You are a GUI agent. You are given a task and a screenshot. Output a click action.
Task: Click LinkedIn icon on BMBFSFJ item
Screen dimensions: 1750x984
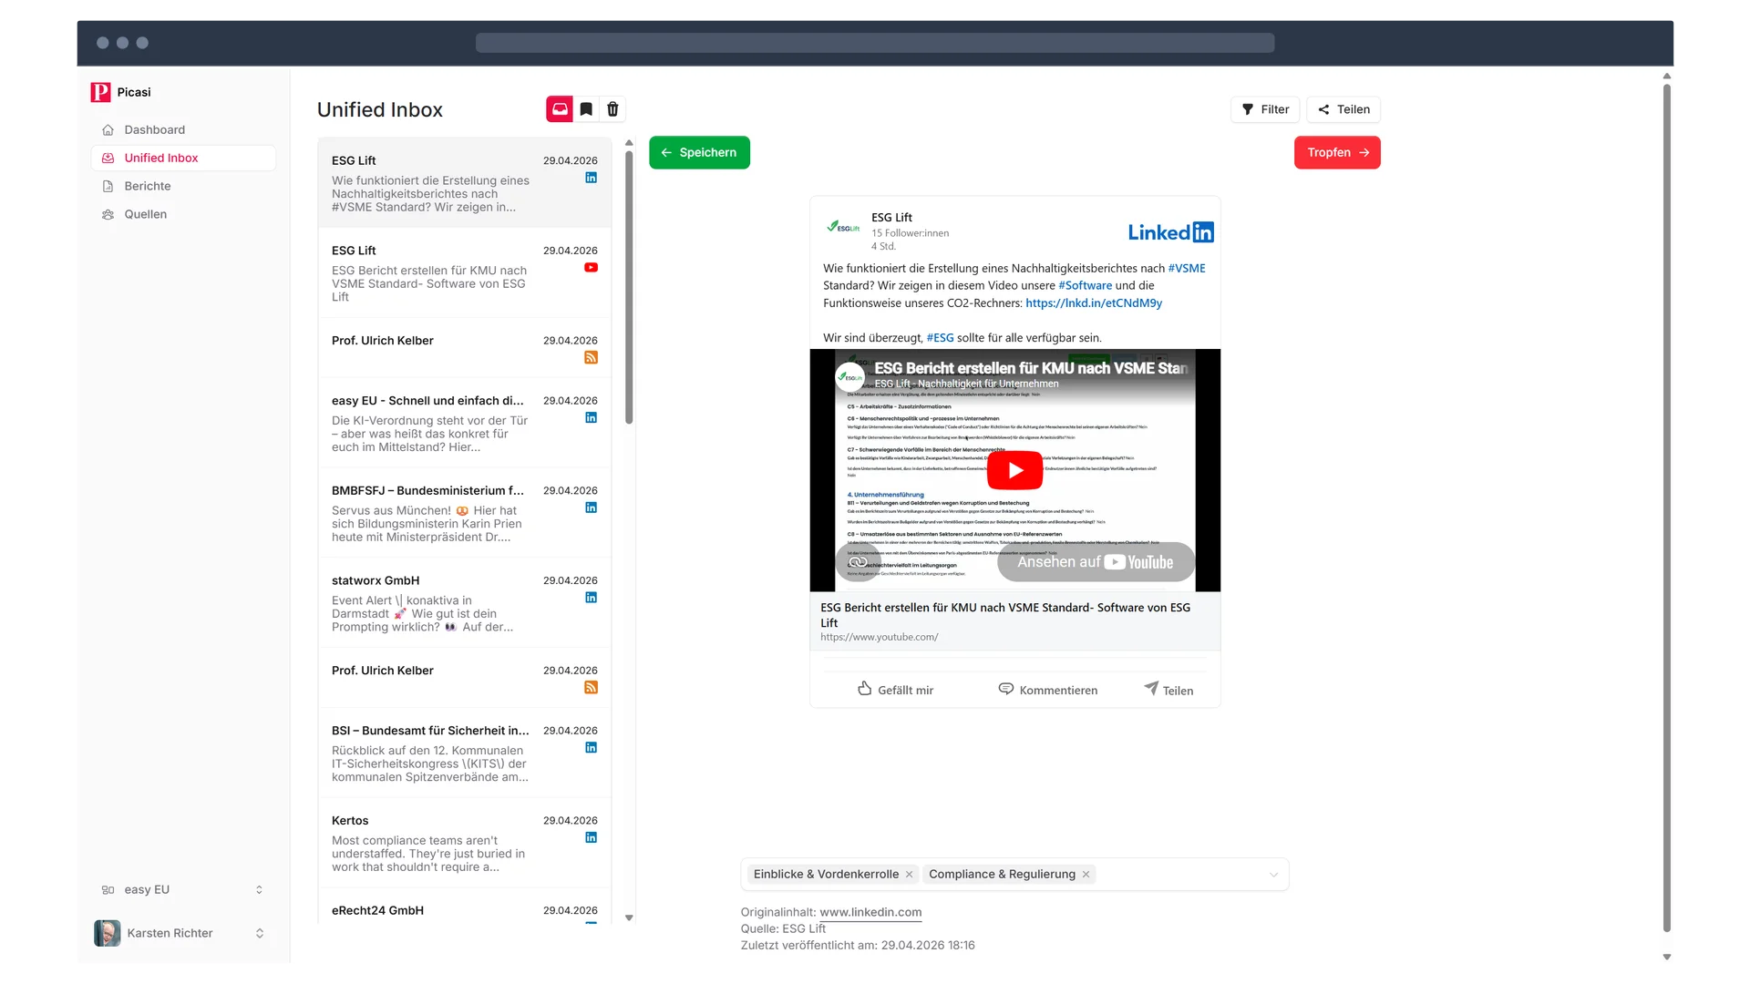point(591,507)
